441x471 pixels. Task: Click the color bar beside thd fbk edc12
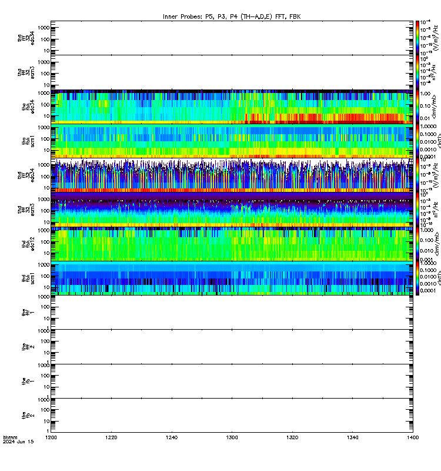coord(417,244)
